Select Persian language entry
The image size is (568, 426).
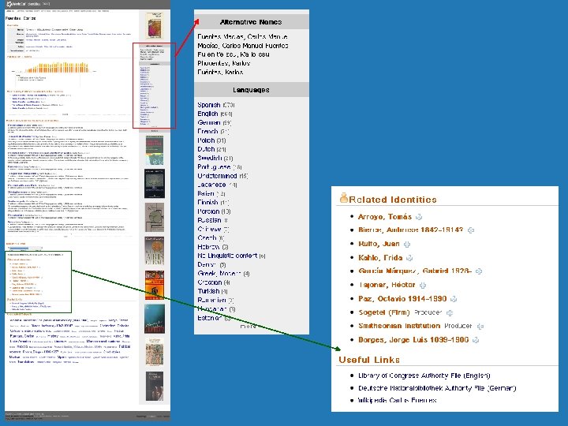(208, 211)
